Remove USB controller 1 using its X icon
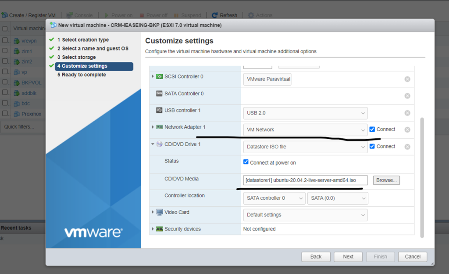This screenshot has height=274, width=449. coord(407,113)
